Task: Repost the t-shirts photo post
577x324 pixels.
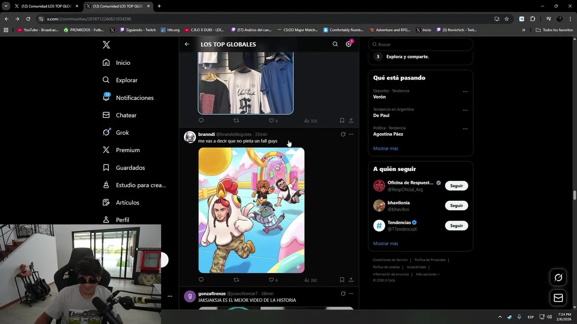Action: pos(236,121)
